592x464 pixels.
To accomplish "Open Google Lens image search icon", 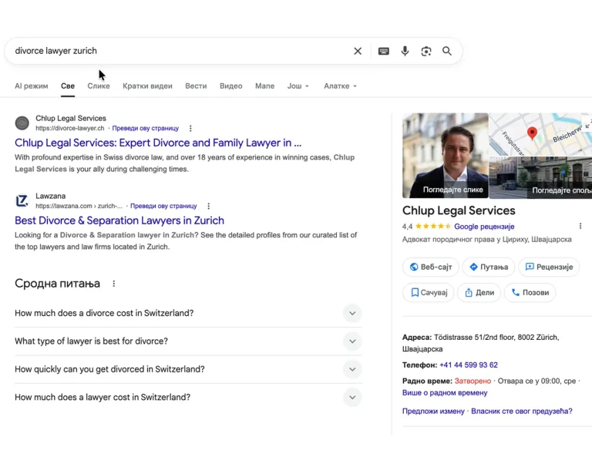I will click(x=425, y=51).
